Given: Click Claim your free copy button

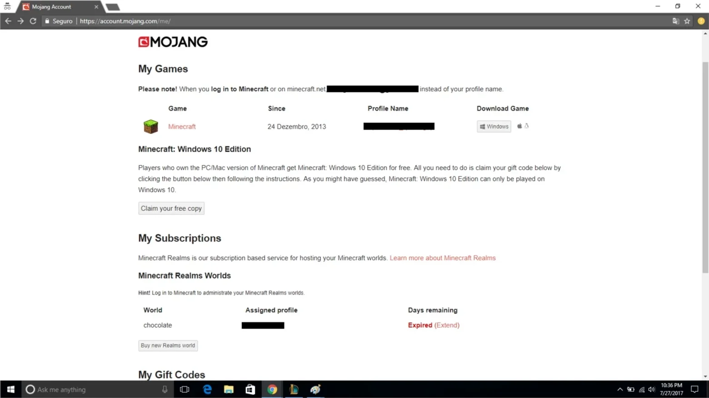Looking at the screenshot, I should (x=171, y=208).
